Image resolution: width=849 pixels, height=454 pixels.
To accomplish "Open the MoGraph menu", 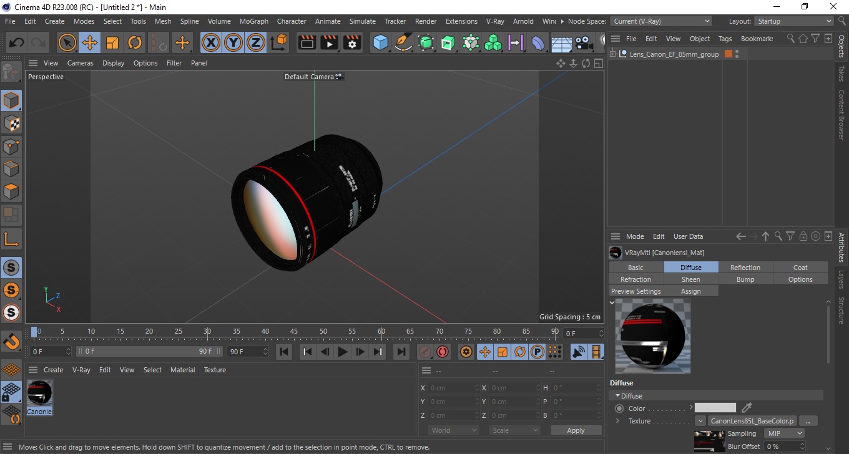I will click(253, 21).
